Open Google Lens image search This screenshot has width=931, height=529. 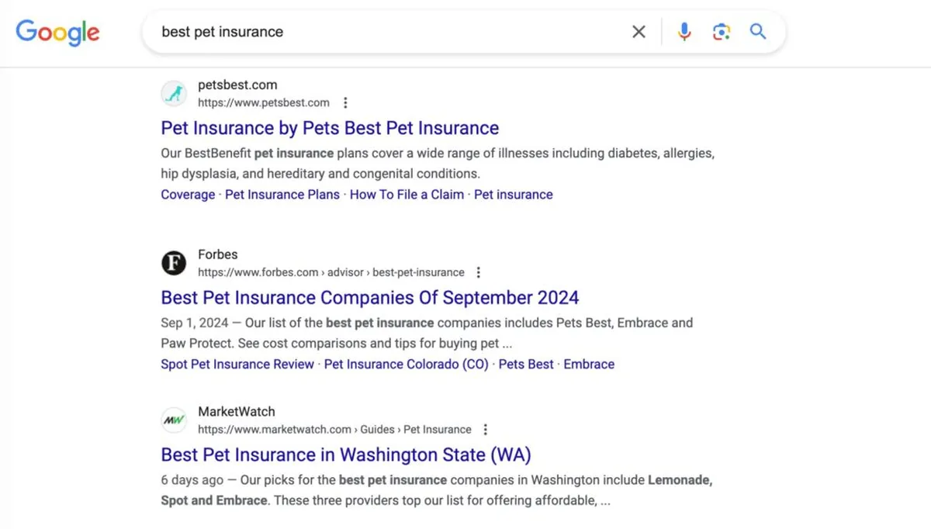click(722, 32)
